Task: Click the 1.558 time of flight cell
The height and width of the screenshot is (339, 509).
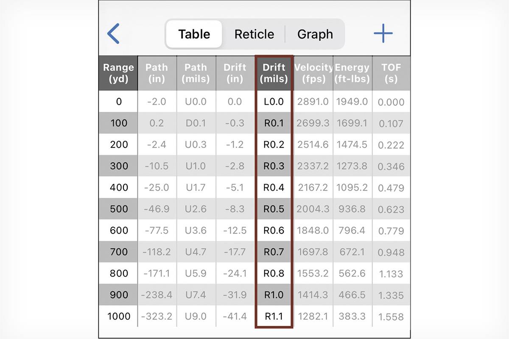Action: 391,317
